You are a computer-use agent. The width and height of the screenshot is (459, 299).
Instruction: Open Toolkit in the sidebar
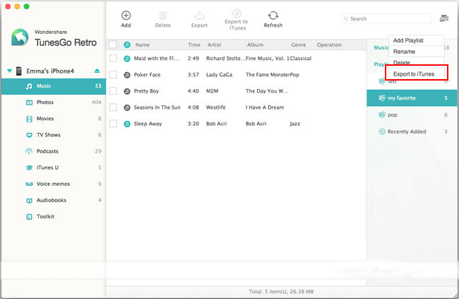pos(53,216)
